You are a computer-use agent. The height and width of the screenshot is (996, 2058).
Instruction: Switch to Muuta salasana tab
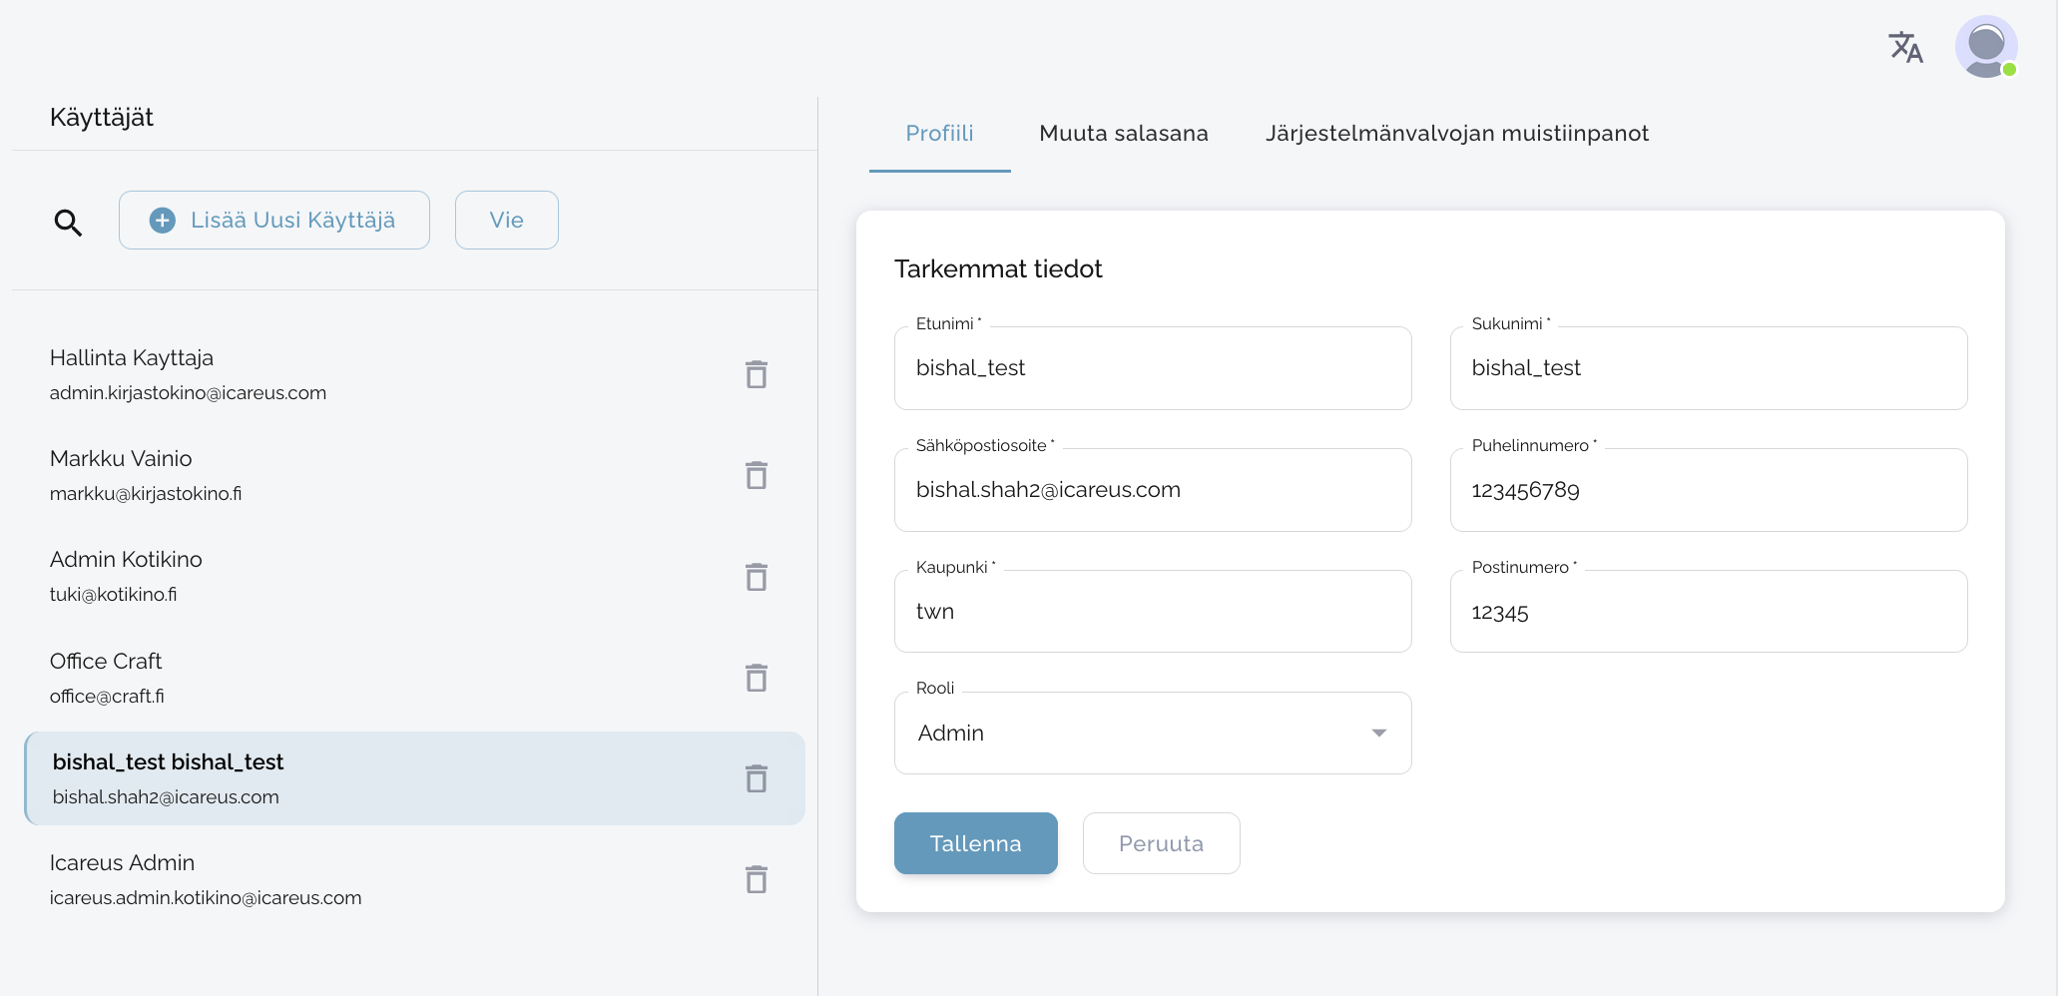pos(1123,134)
